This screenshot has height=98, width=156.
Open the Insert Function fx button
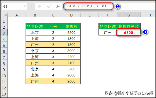point(58,7)
